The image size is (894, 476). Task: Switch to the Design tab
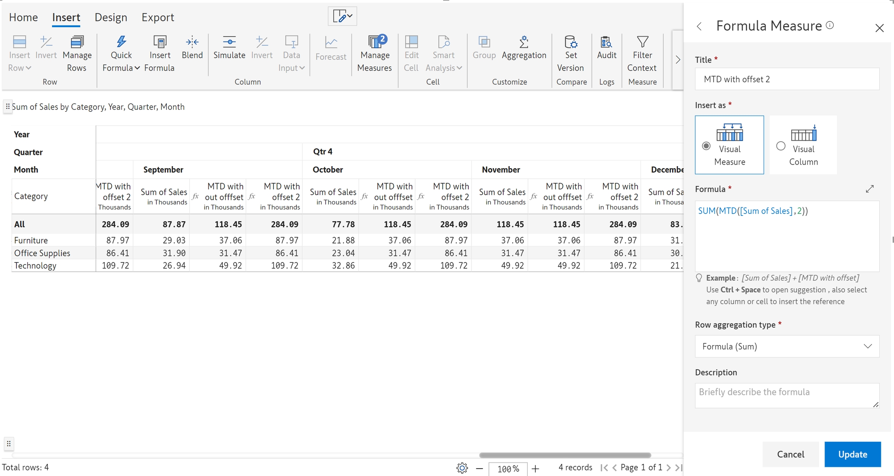(111, 17)
